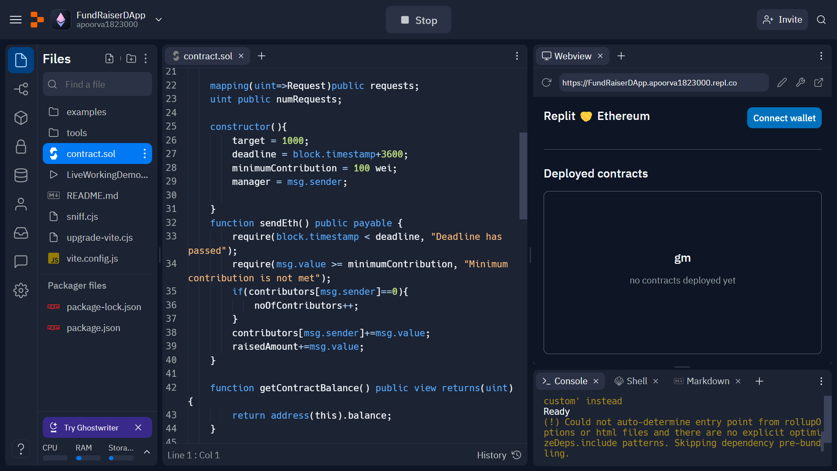The height and width of the screenshot is (471, 837).
Task: Switch to the Markdown tab
Action: [708, 381]
